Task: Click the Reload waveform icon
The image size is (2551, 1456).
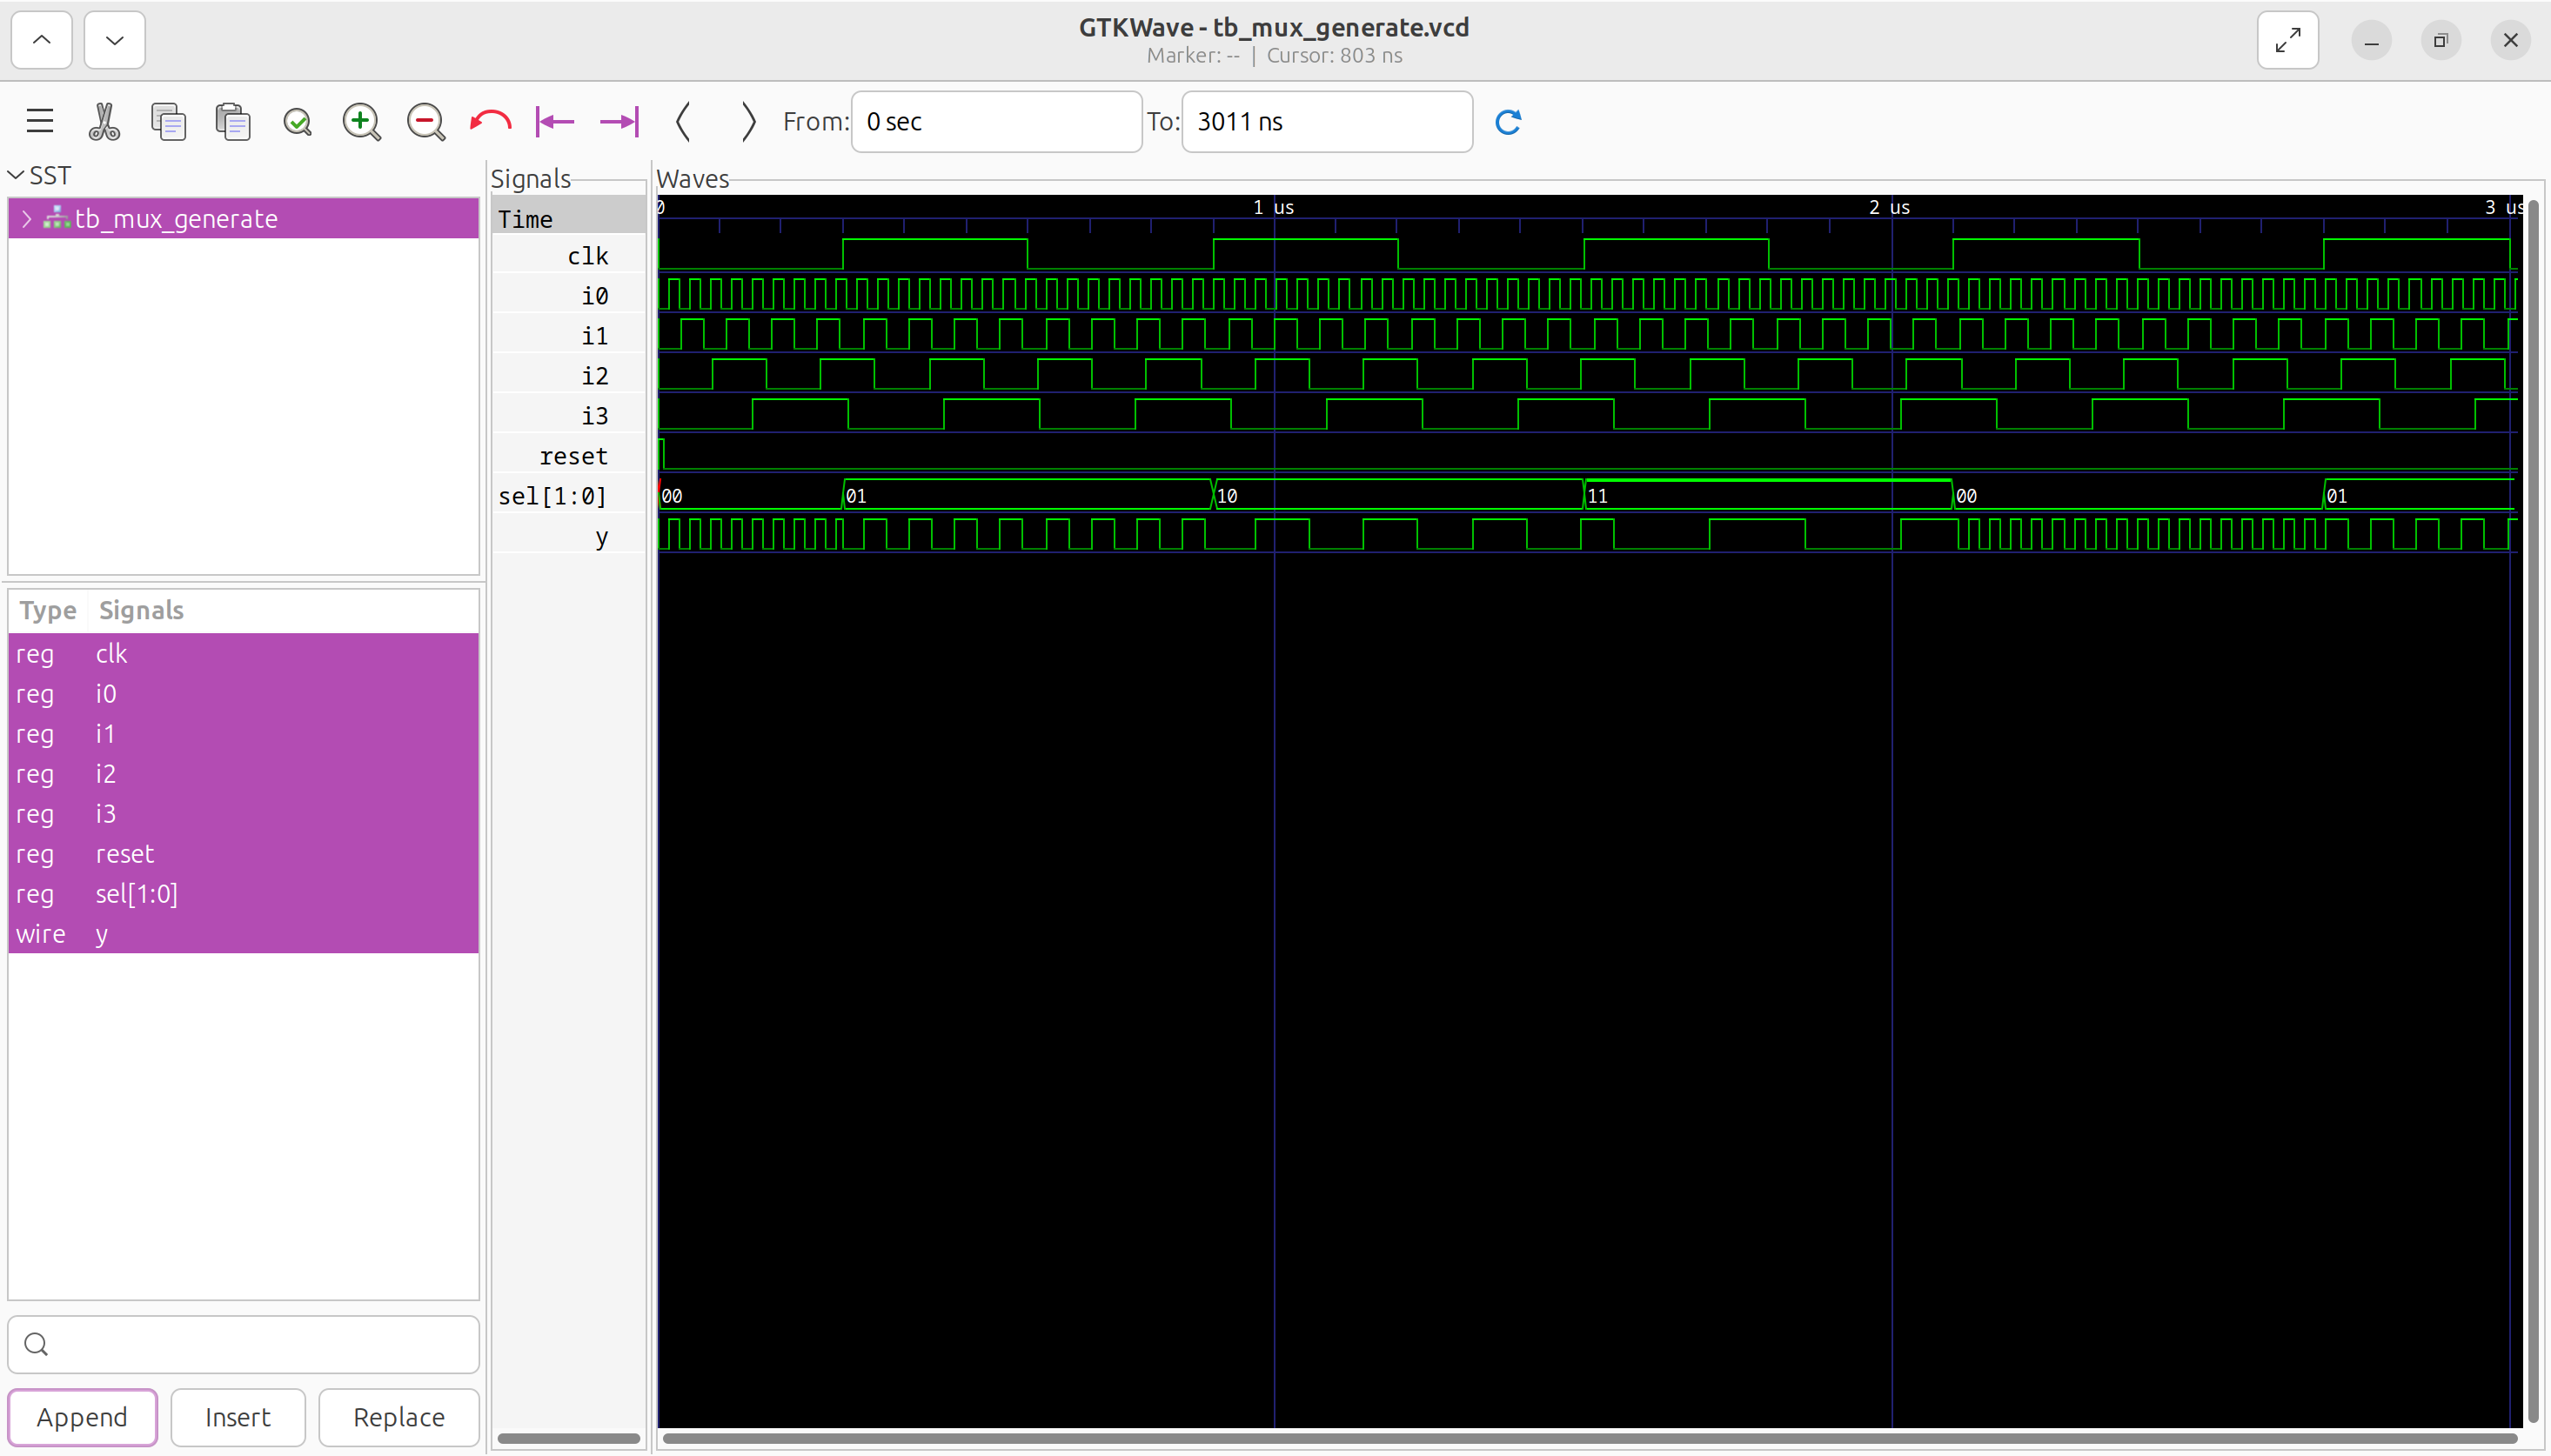Action: point(1507,121)
